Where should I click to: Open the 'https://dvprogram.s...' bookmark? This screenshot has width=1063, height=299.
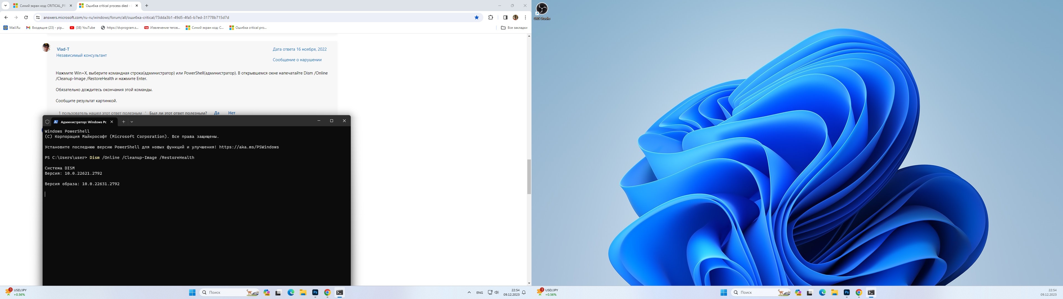[x=120, y=28]
